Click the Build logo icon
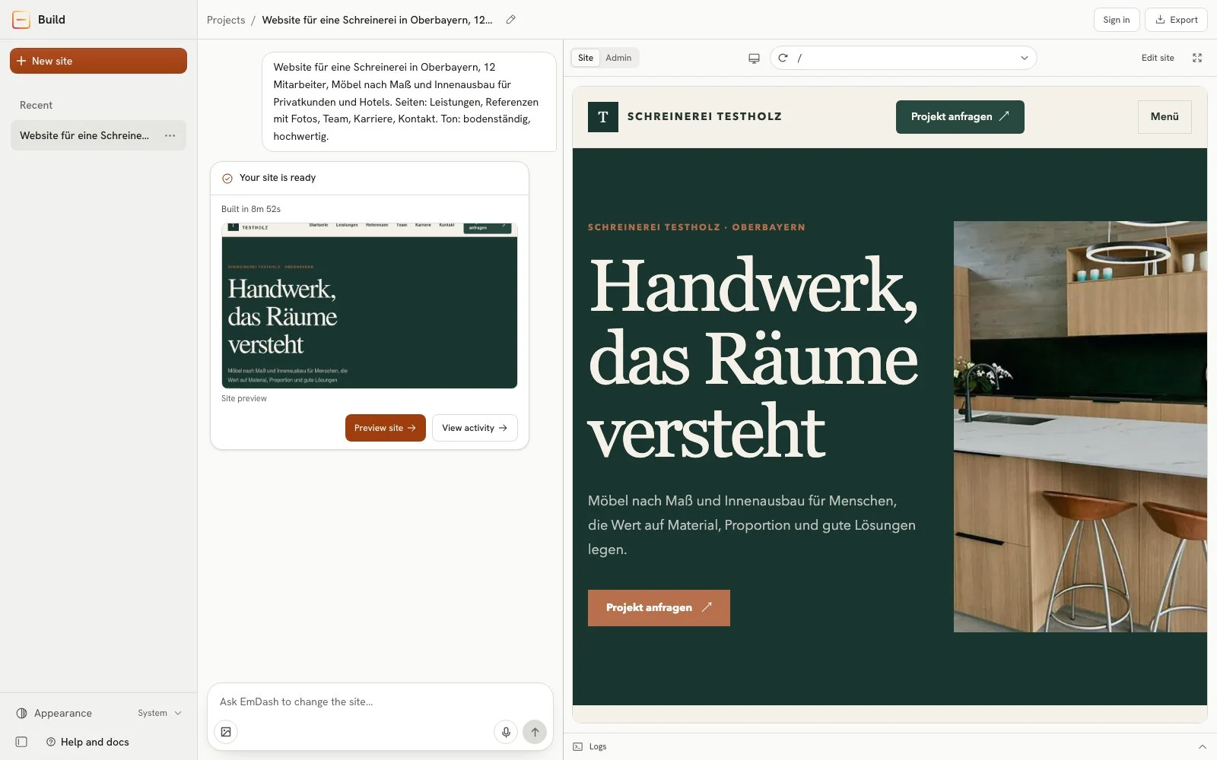This screenshot has width=1217, height=760. click(21, 20)
